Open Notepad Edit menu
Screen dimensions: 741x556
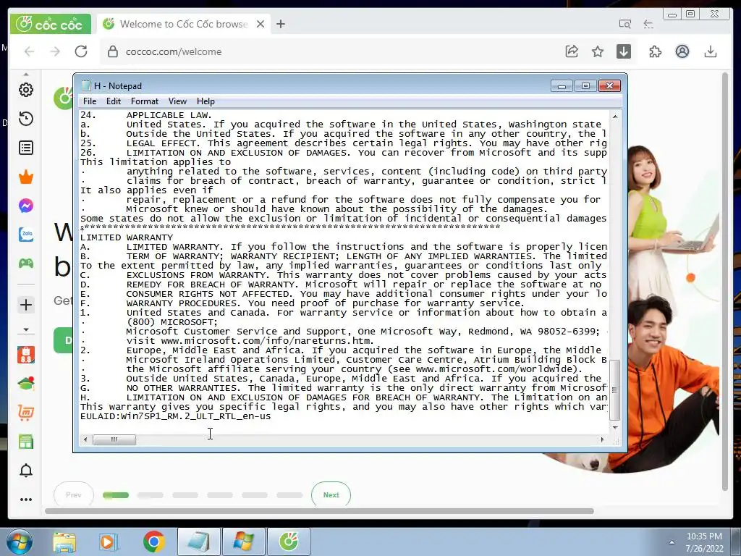(x=114, y=101)
